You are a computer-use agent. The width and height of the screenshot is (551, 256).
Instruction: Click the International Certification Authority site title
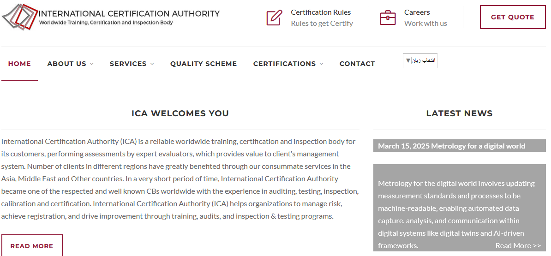click(x=129, y=13)
